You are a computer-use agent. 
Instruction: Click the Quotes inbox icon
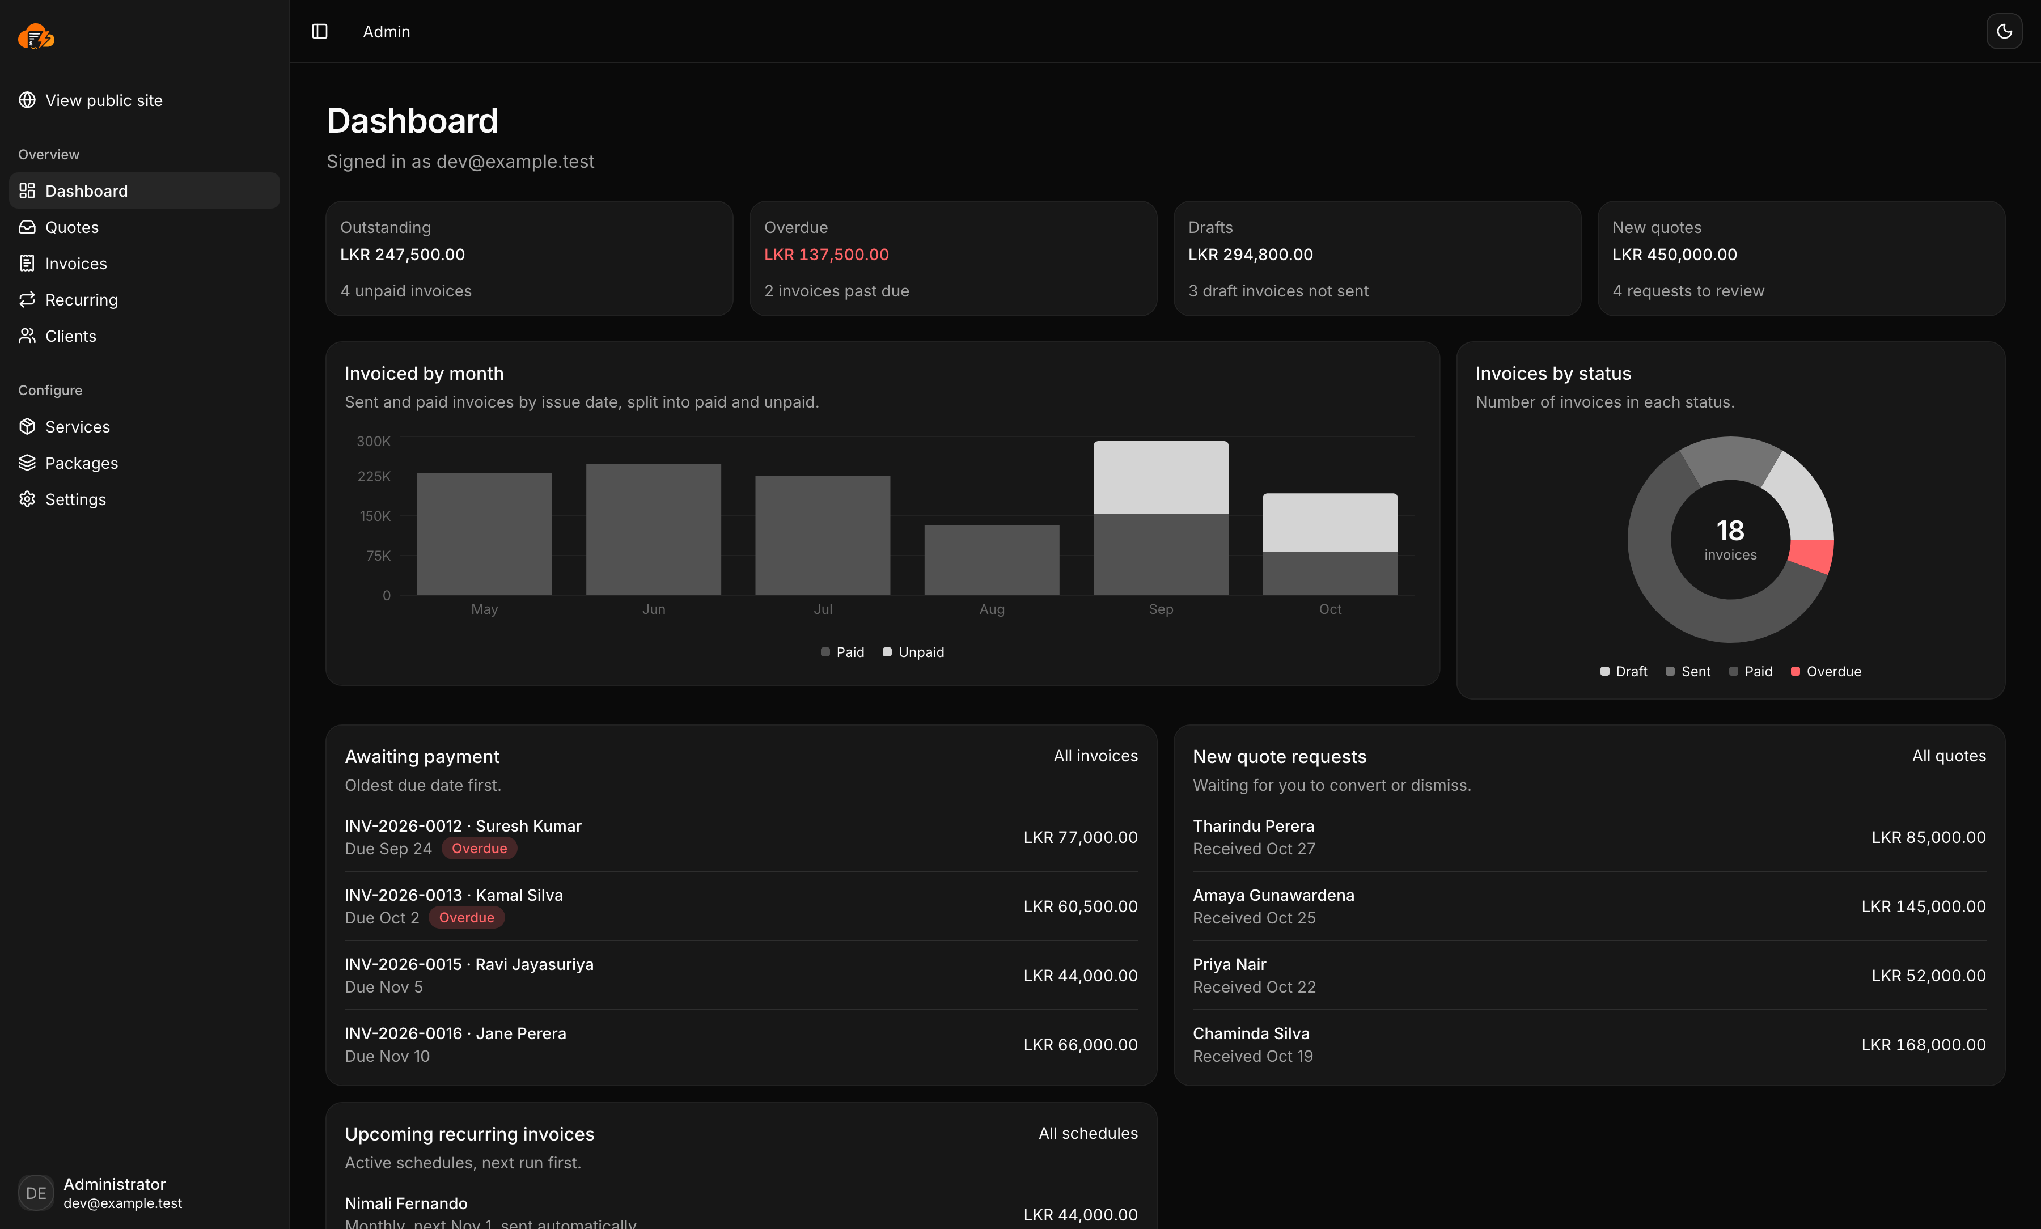(27, 227)
